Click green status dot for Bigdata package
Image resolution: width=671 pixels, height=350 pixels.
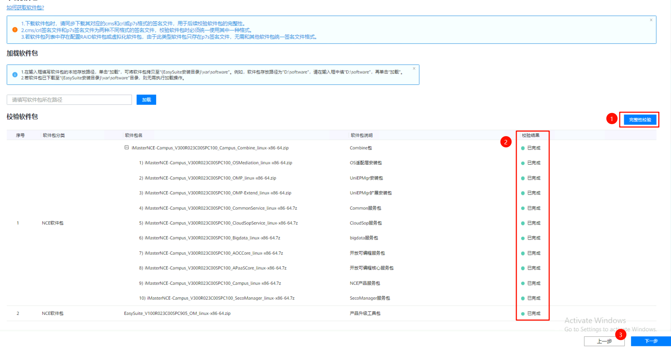click(x=523, y=238)
